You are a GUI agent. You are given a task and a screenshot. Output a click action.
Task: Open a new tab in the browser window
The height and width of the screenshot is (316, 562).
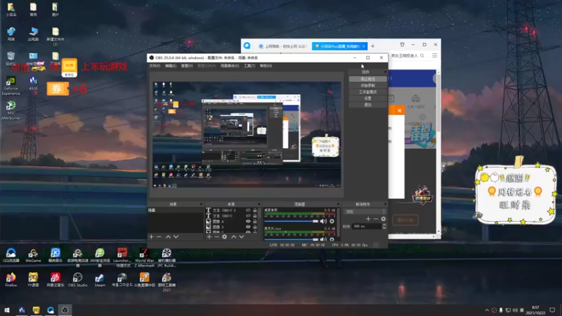(x=373, y=46)
